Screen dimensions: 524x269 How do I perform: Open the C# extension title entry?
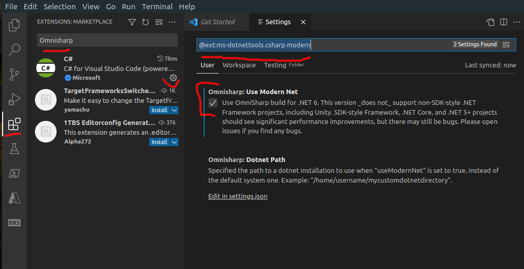coord(68,59)
